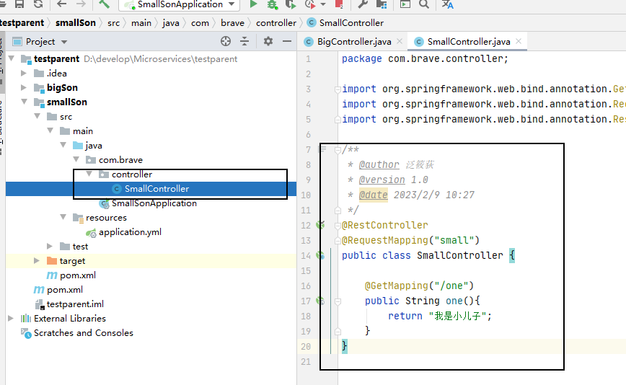The width and height of the screenshot is (626, 385).
Task: Open search everywhere magnifier icon
Action: point(424,4)
